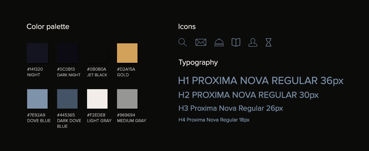Click the hourglass icon

point(268,42)
